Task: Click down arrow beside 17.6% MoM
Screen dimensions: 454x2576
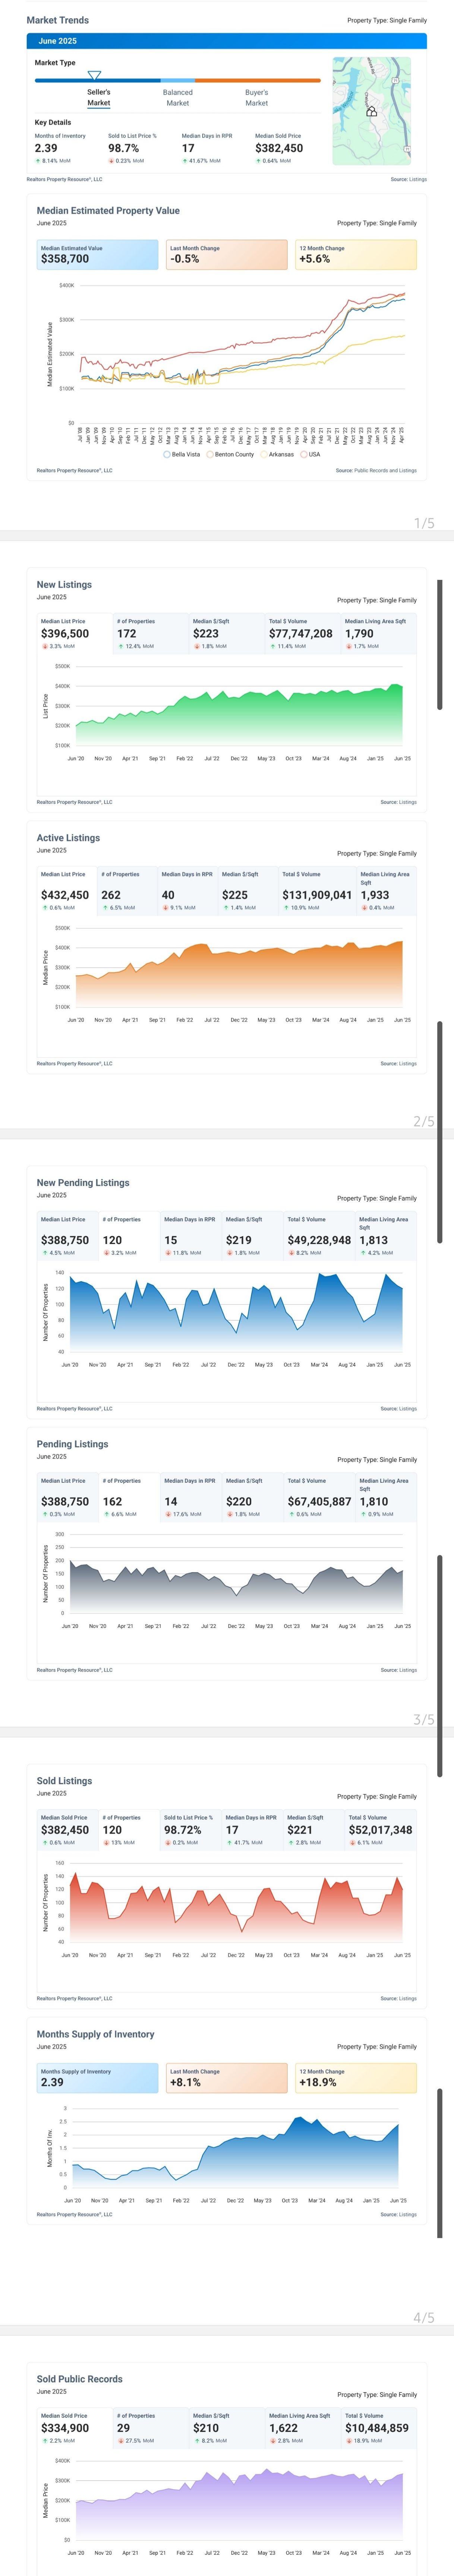Action: click(168, 1514)
